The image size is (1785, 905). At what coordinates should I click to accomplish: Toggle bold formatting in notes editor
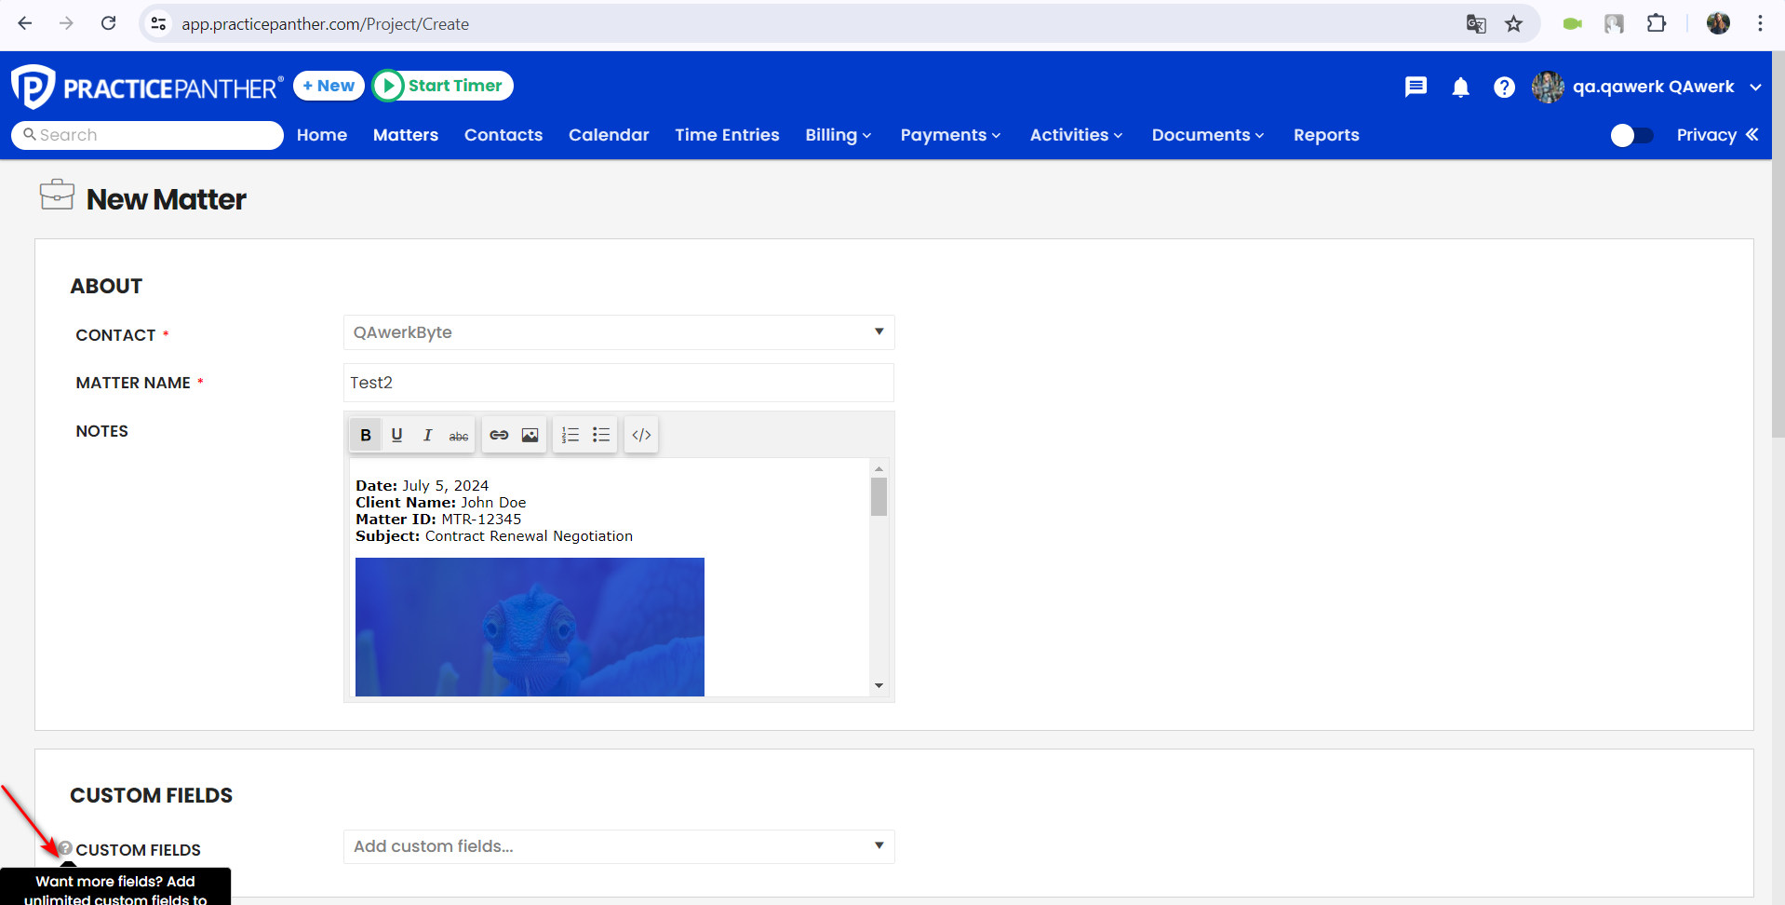(x=366, y=435)
